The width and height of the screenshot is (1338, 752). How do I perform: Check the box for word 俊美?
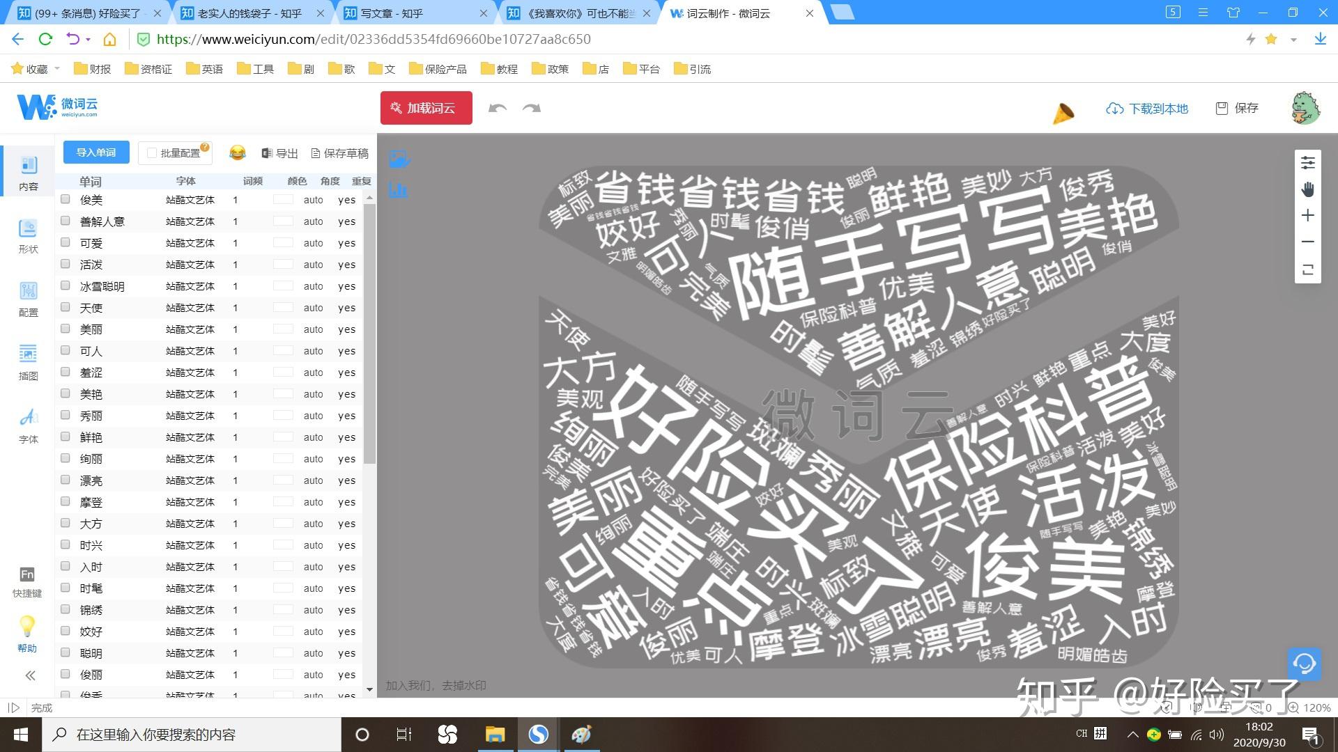(66, 199)
